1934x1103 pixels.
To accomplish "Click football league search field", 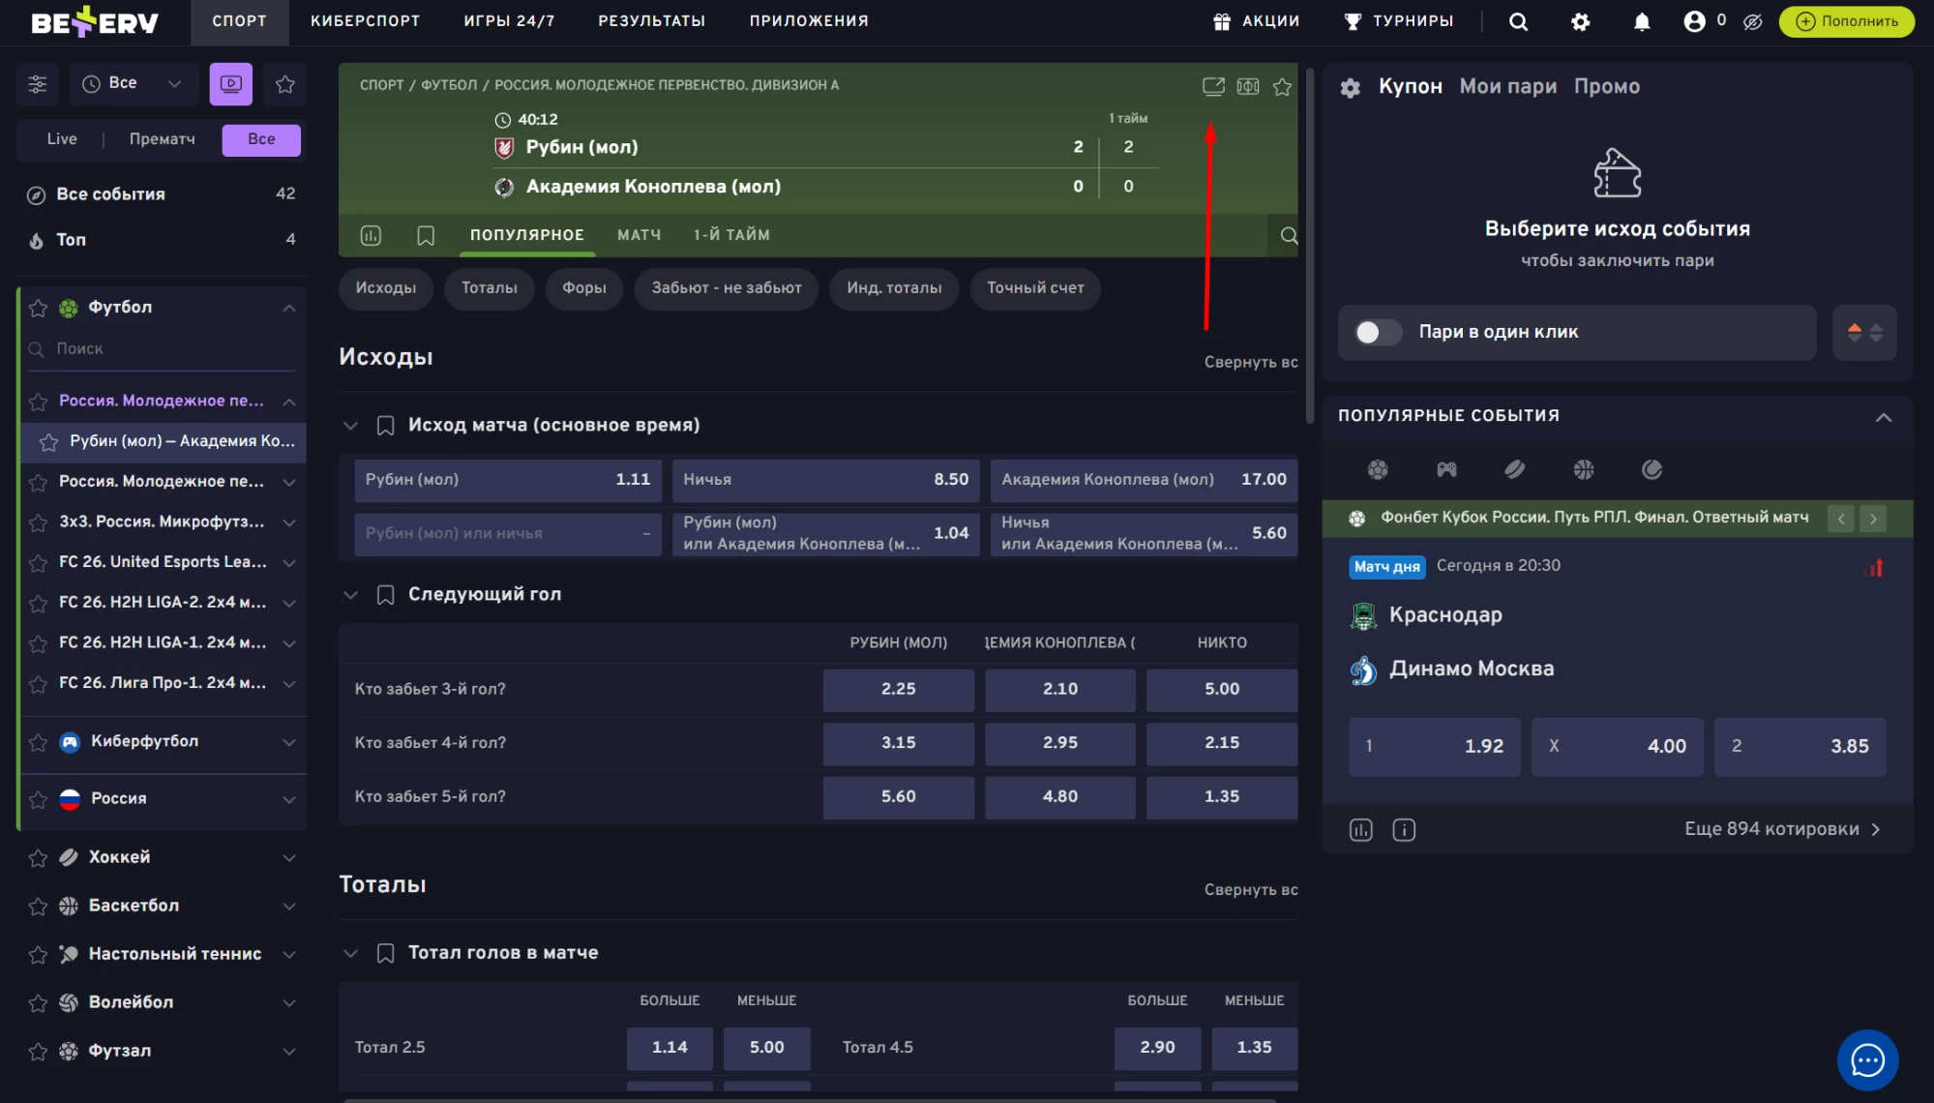I will tap(162, 349).
